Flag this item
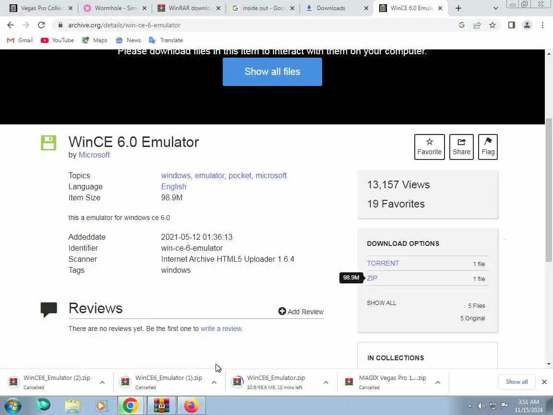This screenshot has height=415, width=553. pos(488,147)
